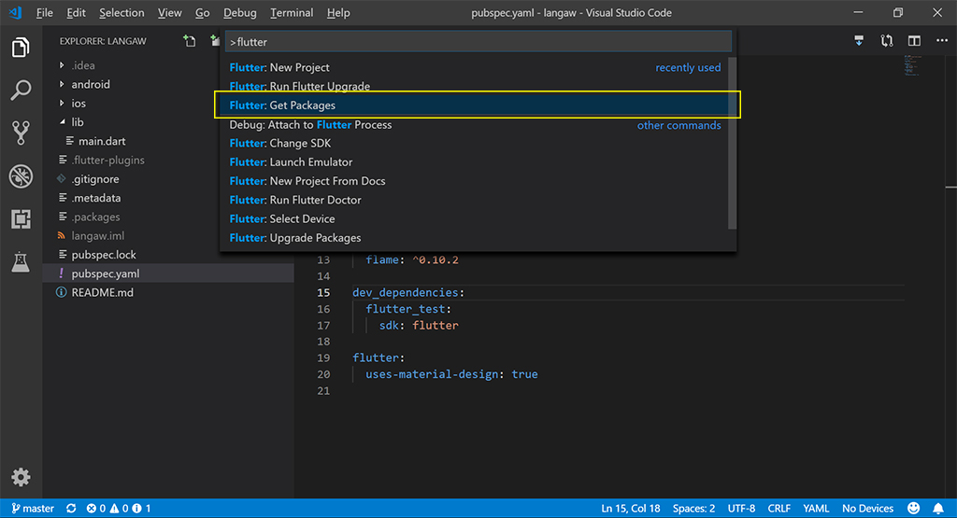Open the Source Control view icon

[x=21, y=133]
